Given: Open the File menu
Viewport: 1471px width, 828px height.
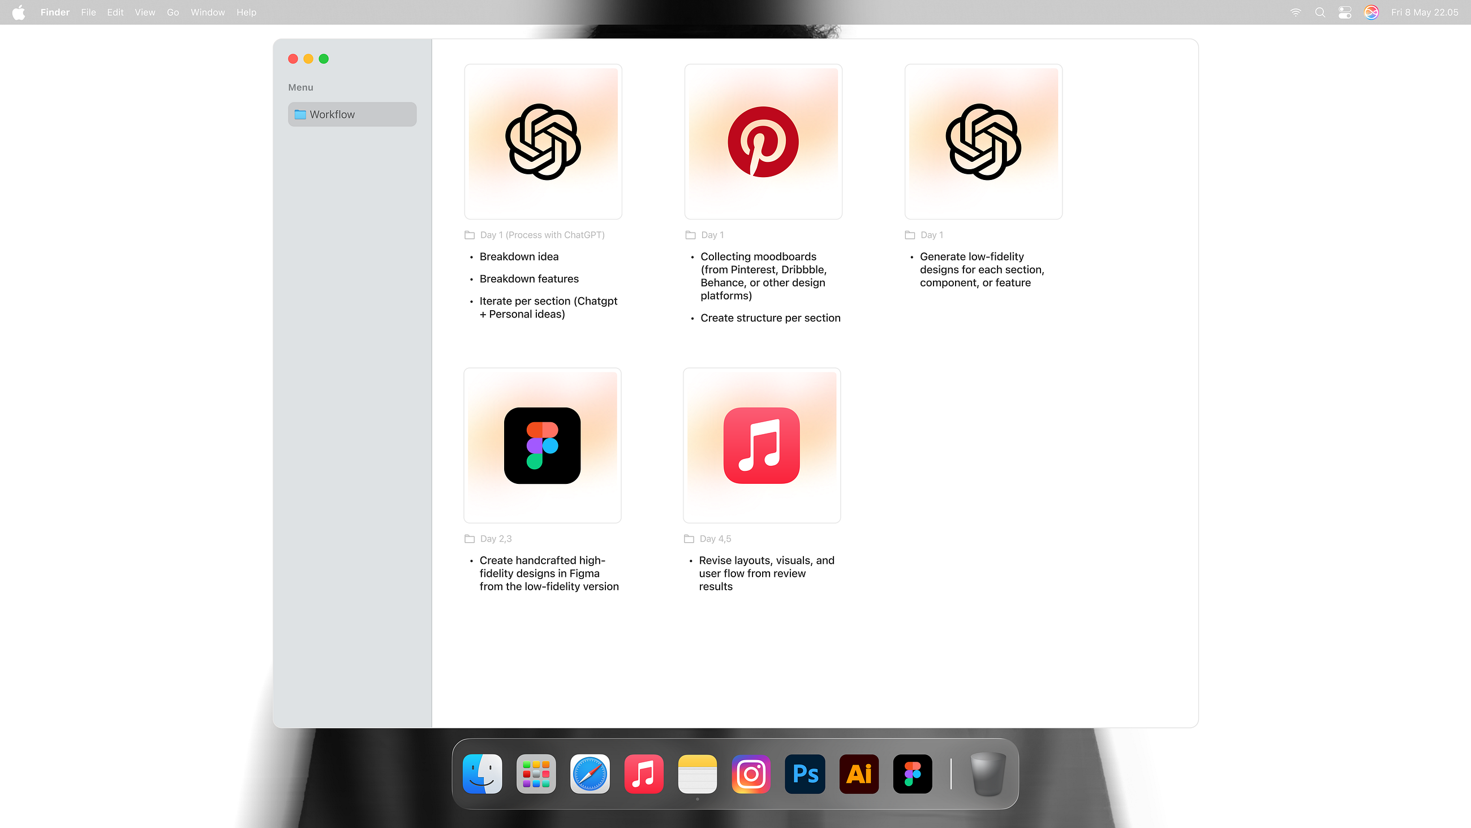Looking at the screenshot, I should (x=88, y=12).
